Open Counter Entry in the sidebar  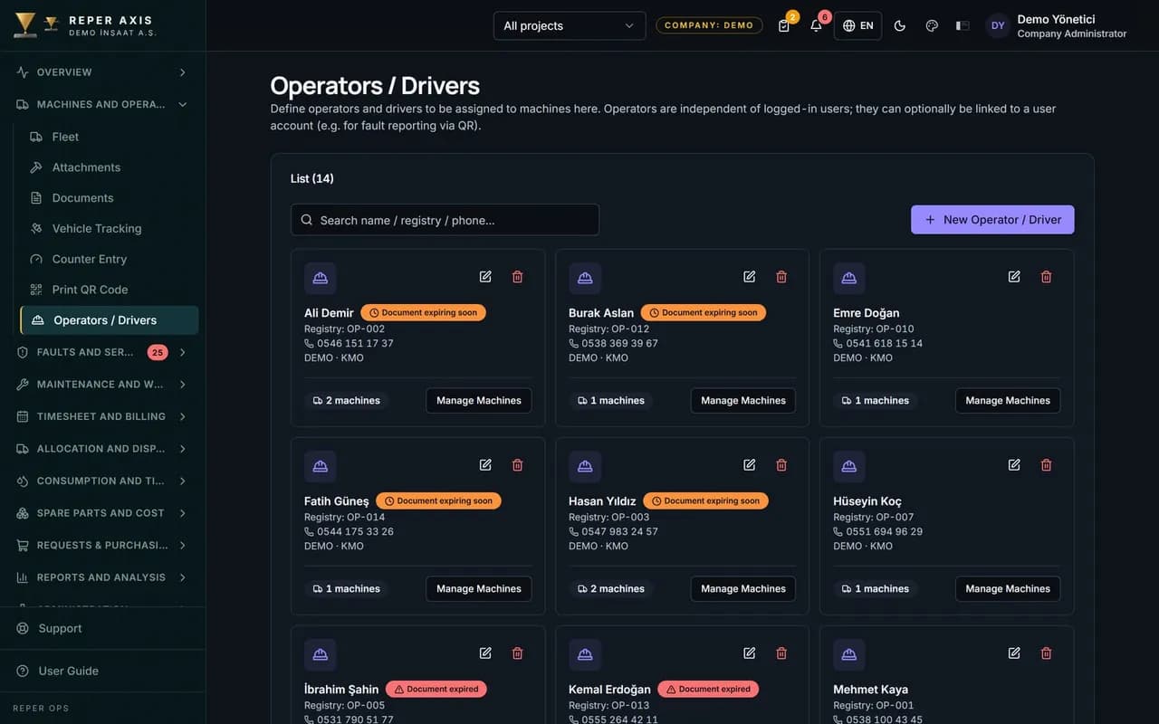[110, 259]
